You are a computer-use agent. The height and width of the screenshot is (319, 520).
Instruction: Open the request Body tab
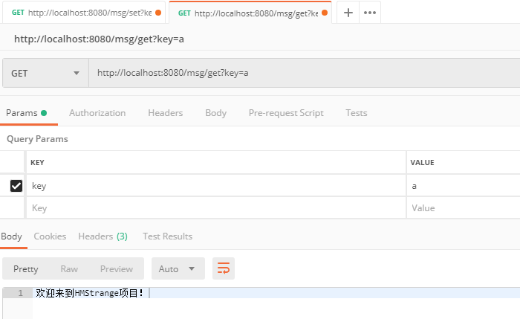pos(215,113)
